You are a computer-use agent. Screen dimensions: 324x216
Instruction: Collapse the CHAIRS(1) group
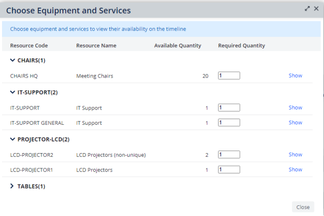[x=13, y=60]
